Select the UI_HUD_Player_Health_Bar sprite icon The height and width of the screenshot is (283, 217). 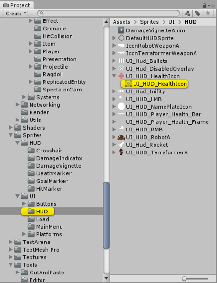[x=121, y=114]
